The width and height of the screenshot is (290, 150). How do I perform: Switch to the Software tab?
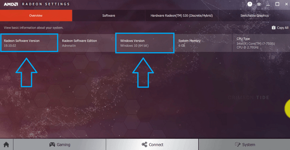(109, 16)
